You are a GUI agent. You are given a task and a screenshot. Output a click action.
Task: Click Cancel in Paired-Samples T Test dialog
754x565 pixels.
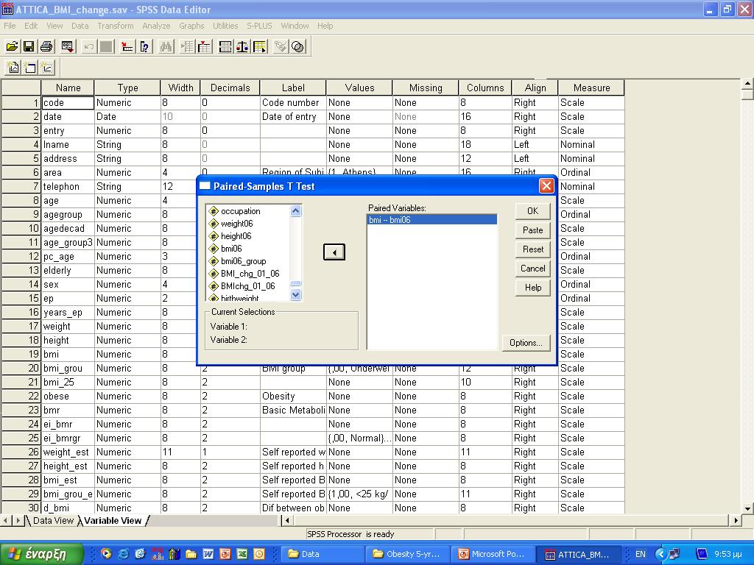[x=533, y=269]
